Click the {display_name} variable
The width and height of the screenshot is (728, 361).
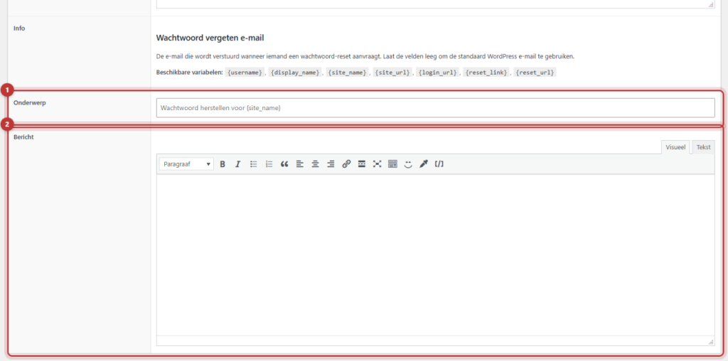point(295,73)
